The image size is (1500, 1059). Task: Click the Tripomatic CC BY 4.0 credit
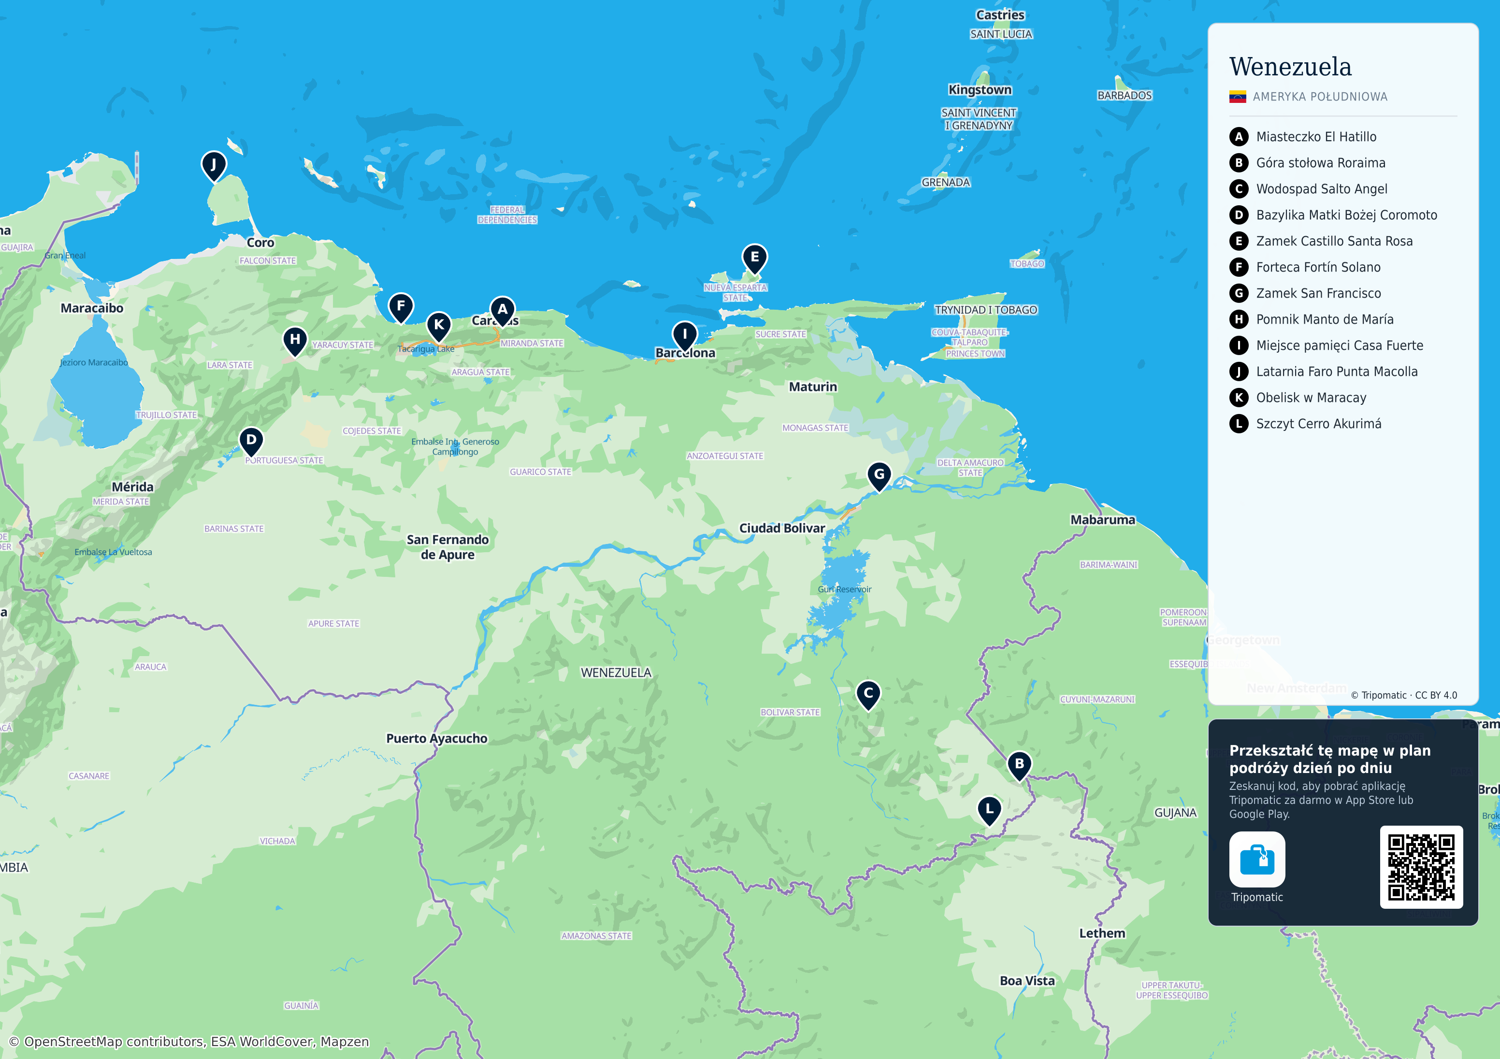(x=1404, y=695)
